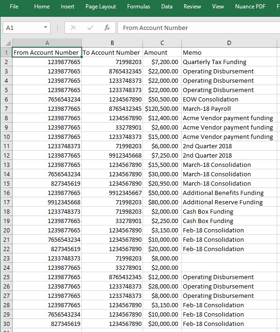The width and height of the screenshot is (280, 332).
Task: Click the 9912345668 cell in row 17
Action: click(47, 202)
